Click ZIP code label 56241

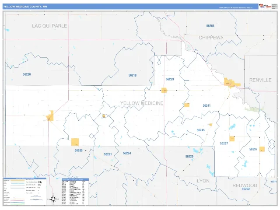[x=206, y=105]
